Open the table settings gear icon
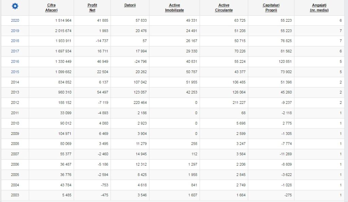The image size is (348, 202). (x=15, y=6)
